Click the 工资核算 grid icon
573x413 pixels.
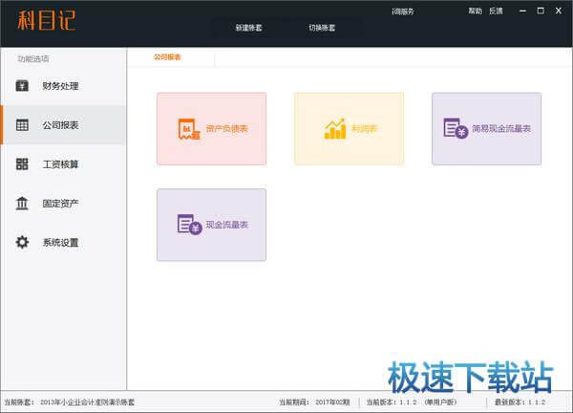[x=22, y=163]
